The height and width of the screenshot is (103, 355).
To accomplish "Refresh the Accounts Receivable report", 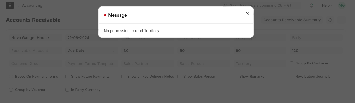I will click(330, 20).
